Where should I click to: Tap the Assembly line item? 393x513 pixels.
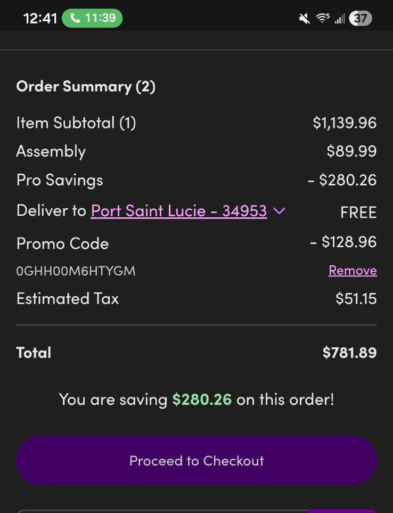[x=51, y=151]
